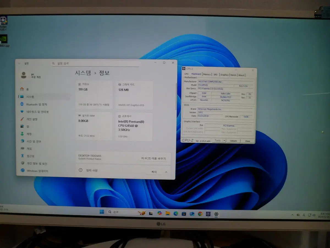Open 계정 accounts settings
Viewport: 330px width, 248px height.
(43, 134)
